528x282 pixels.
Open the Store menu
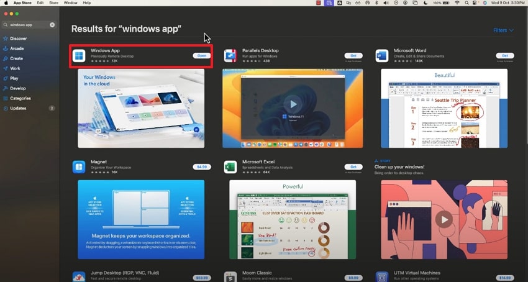[x=54, y=2]
